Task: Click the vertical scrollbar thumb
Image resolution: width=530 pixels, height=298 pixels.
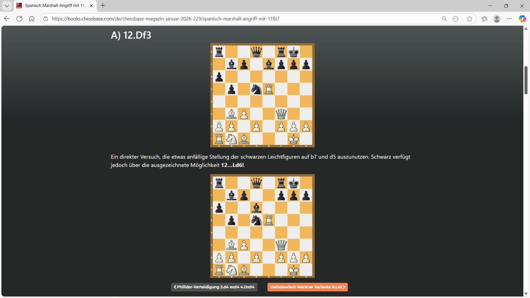Action: [526, 80]
